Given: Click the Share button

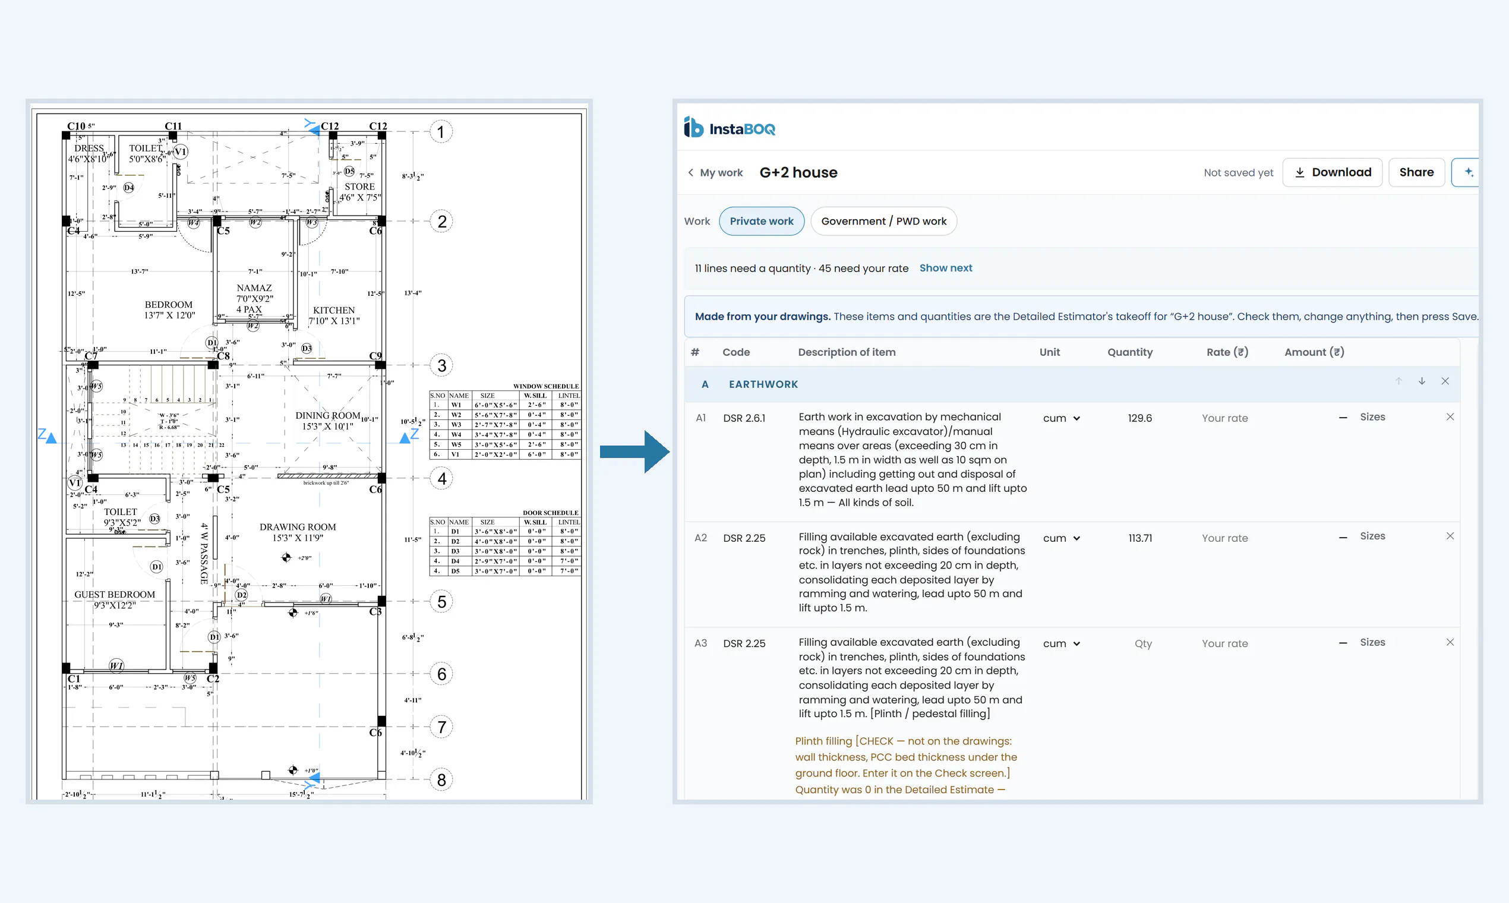Looking at the screenshot, I should point(1416,172).
